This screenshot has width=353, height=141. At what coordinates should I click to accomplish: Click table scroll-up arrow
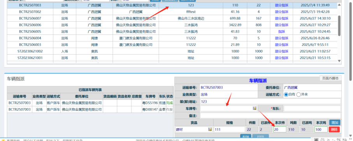[x=339, y=5]
